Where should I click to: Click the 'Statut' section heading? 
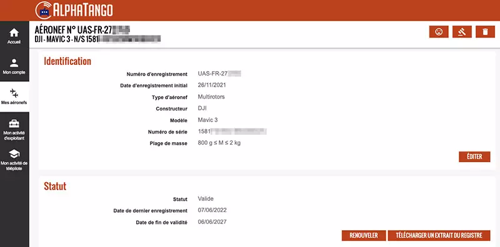[x=55, y=186]
